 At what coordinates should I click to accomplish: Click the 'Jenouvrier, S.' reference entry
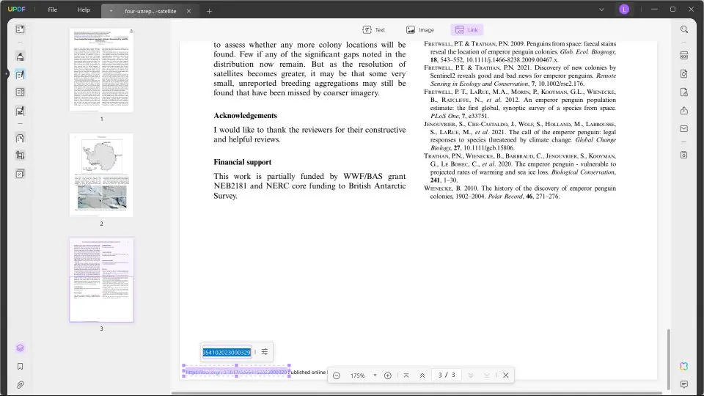tap(520, 136)
